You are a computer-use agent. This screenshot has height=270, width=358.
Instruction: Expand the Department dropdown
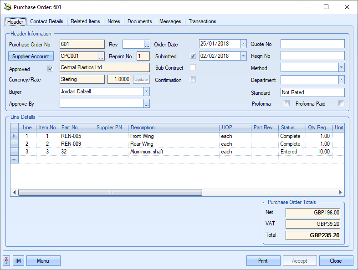coord(341,80)
